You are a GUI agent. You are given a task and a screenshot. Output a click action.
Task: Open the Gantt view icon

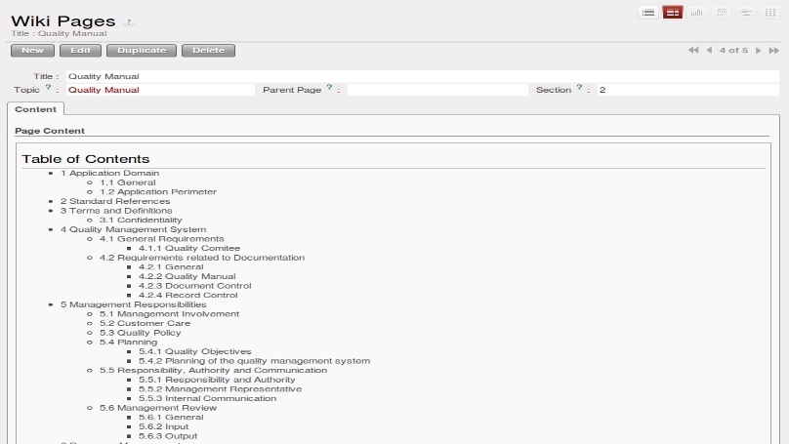pos(746,12)
